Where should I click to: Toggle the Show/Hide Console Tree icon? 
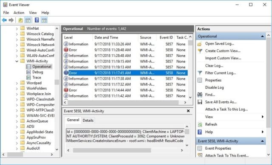pyautogui.click(x=28, y=20)
